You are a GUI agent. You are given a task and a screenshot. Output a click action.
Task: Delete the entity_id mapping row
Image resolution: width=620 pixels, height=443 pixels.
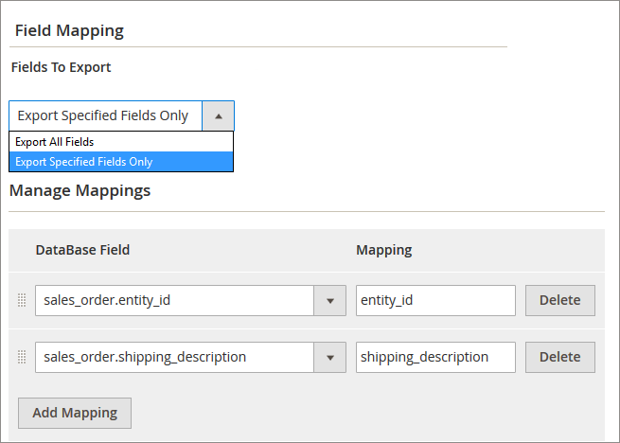pos(559,301)
